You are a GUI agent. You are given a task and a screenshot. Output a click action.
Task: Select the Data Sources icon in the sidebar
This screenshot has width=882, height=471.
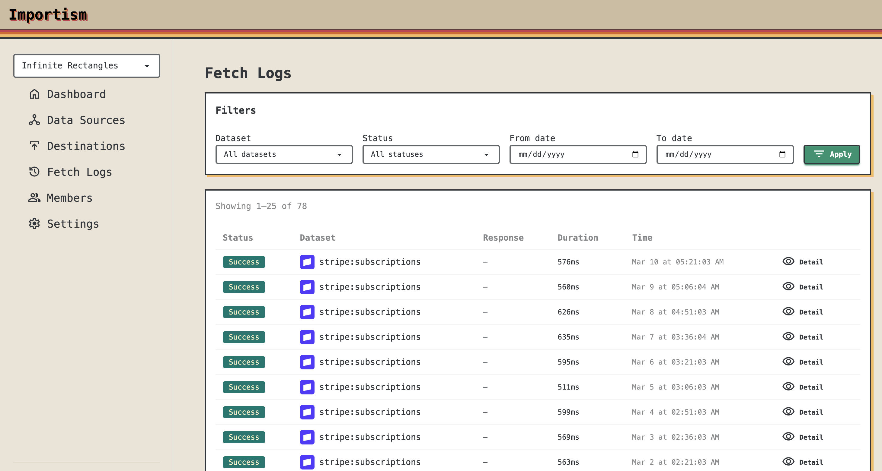(34, 120)
